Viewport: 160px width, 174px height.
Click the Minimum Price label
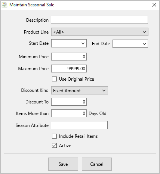tap(34, 57)
